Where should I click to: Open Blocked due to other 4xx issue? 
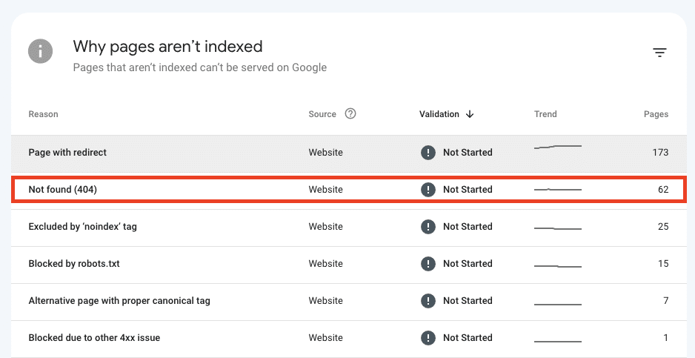(94, 338)
